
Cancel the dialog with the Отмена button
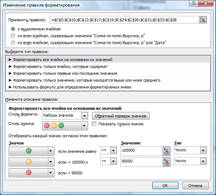(x=195, y=186)
